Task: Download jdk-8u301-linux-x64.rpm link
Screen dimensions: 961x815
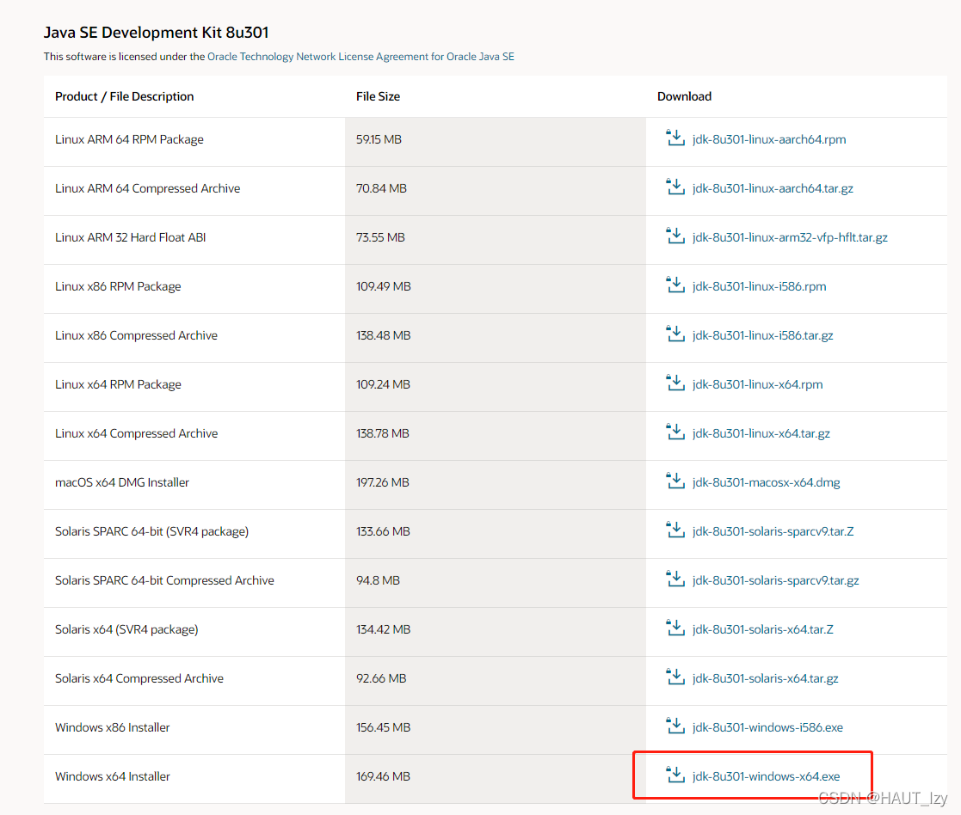Action: click(757, 384)
